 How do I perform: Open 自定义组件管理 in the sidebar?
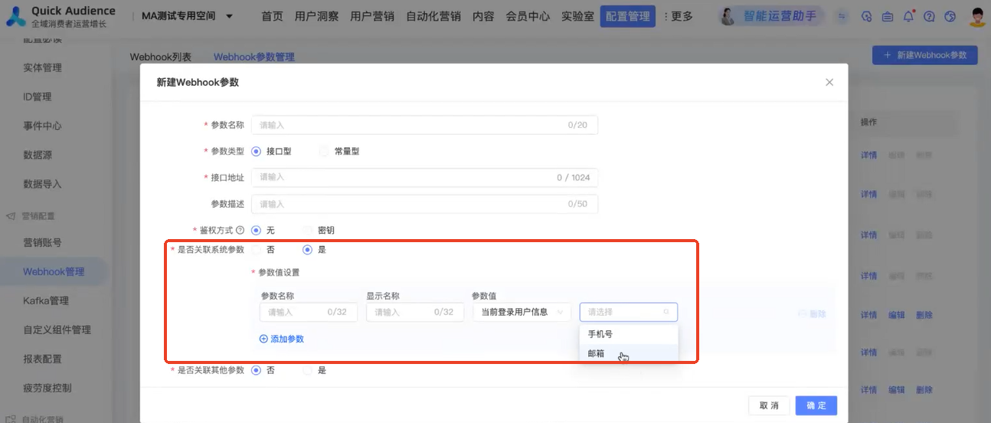click(x=57, y=330)
